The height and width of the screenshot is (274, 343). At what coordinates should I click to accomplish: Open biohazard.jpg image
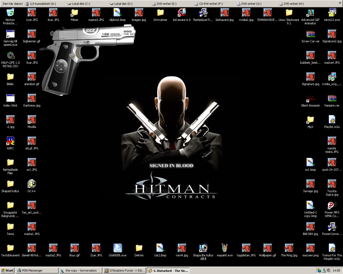tap(225, 15)
